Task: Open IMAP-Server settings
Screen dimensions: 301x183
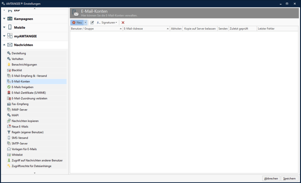Action: pyautogui.click(x=36, y=110)
